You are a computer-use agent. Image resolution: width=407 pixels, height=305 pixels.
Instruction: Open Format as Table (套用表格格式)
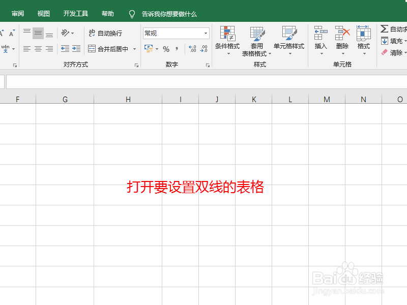pos(257,41)
